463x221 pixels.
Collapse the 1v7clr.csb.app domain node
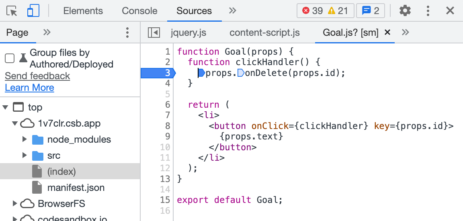pos(15,123)
